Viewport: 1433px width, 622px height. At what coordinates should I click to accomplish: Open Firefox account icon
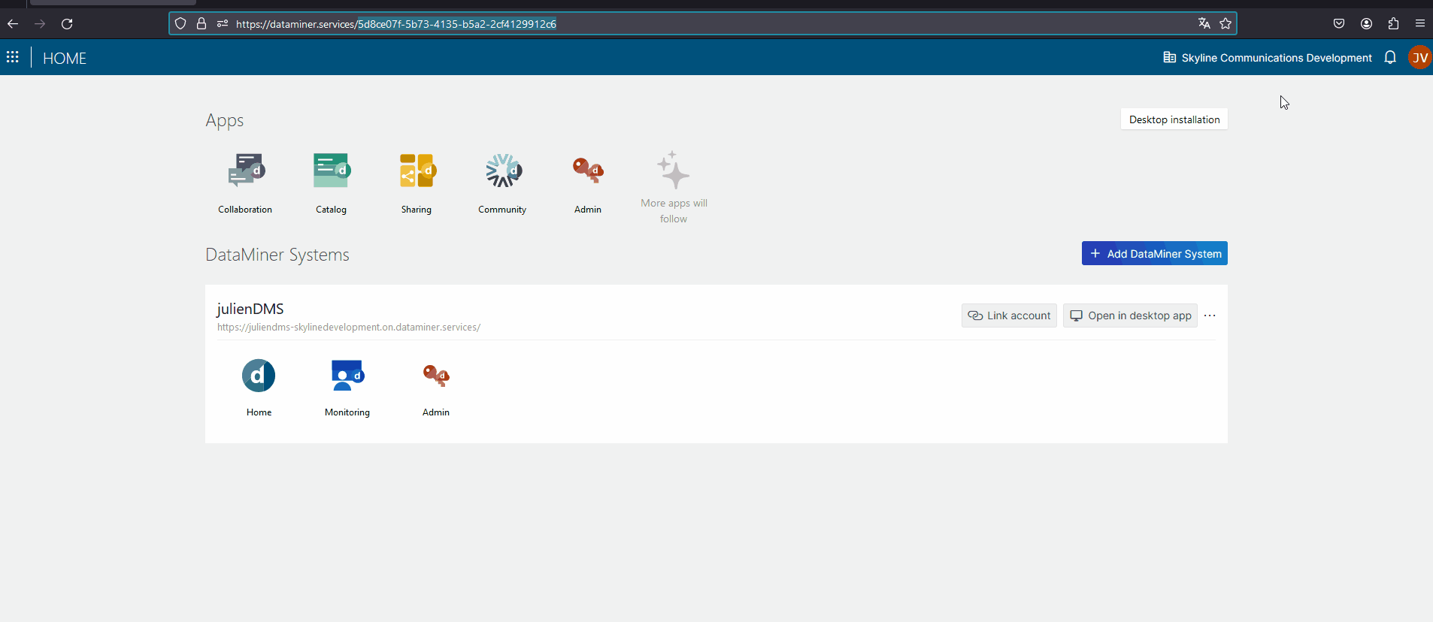[1366, 24]
